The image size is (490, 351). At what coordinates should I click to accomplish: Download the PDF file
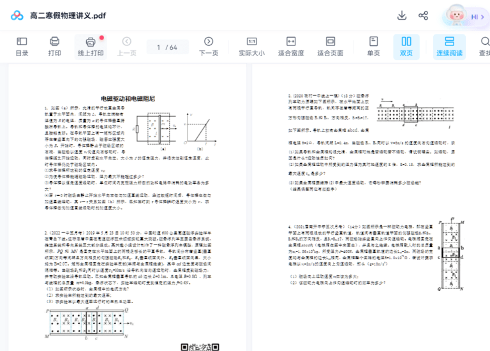pyautogui.click(x=401, y=15)
